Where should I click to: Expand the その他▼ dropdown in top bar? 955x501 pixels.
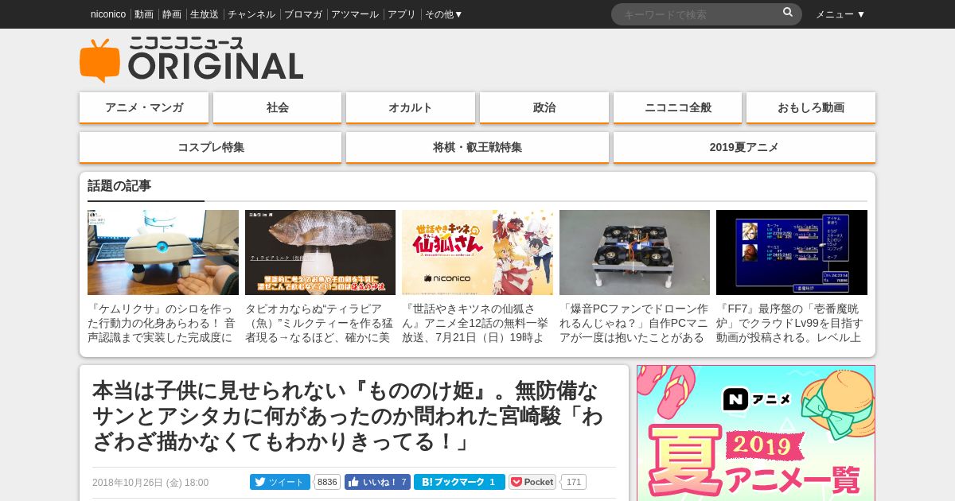(x=443, y=14)
